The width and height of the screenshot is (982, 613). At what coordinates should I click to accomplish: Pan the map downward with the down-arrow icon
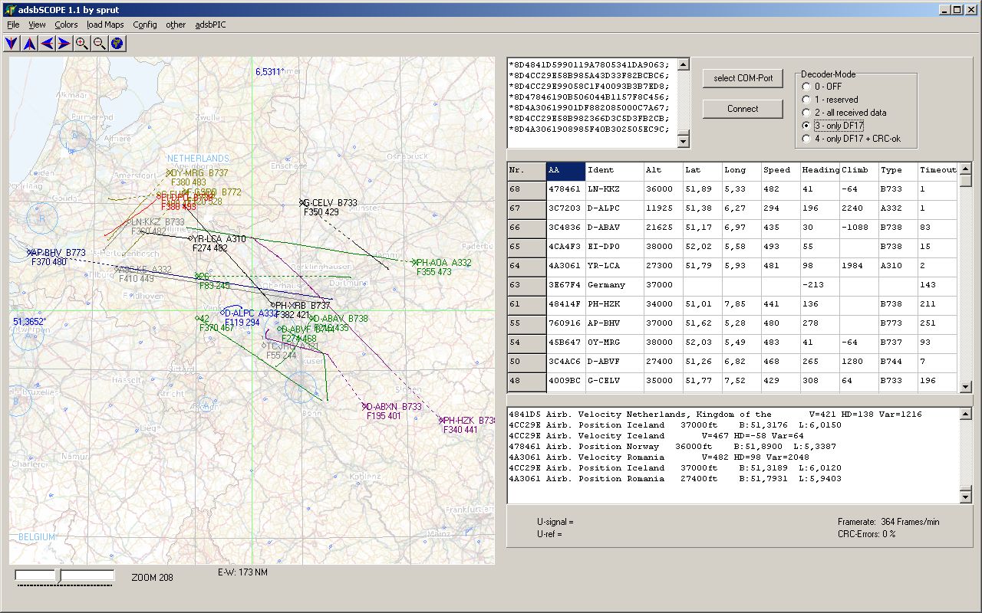pyautogui.click(x=10, y=43)
